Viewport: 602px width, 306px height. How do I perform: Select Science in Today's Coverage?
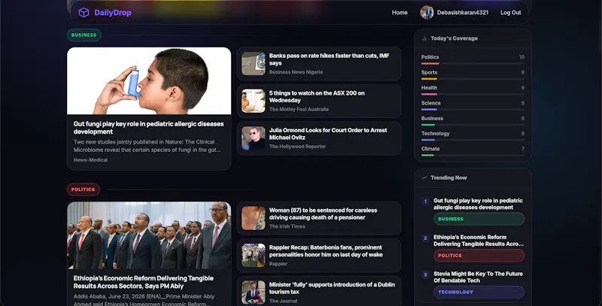[x=430, y=103]
